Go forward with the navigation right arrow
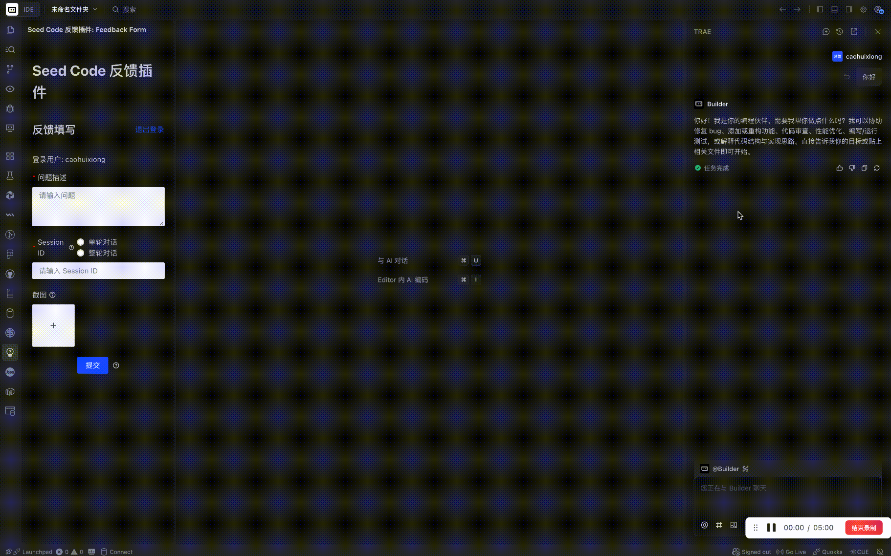891x556 pixels. click(x=797, y=9)
